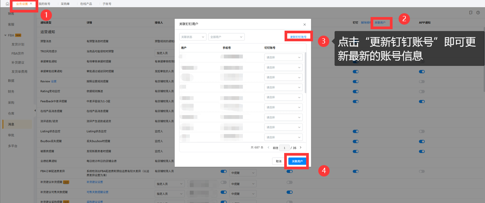The height and width of the screenshot is (203, 485).
Task: Open first 请选择 钉钉账号 dropdown in dialog
Action: (x=283, y=57)
